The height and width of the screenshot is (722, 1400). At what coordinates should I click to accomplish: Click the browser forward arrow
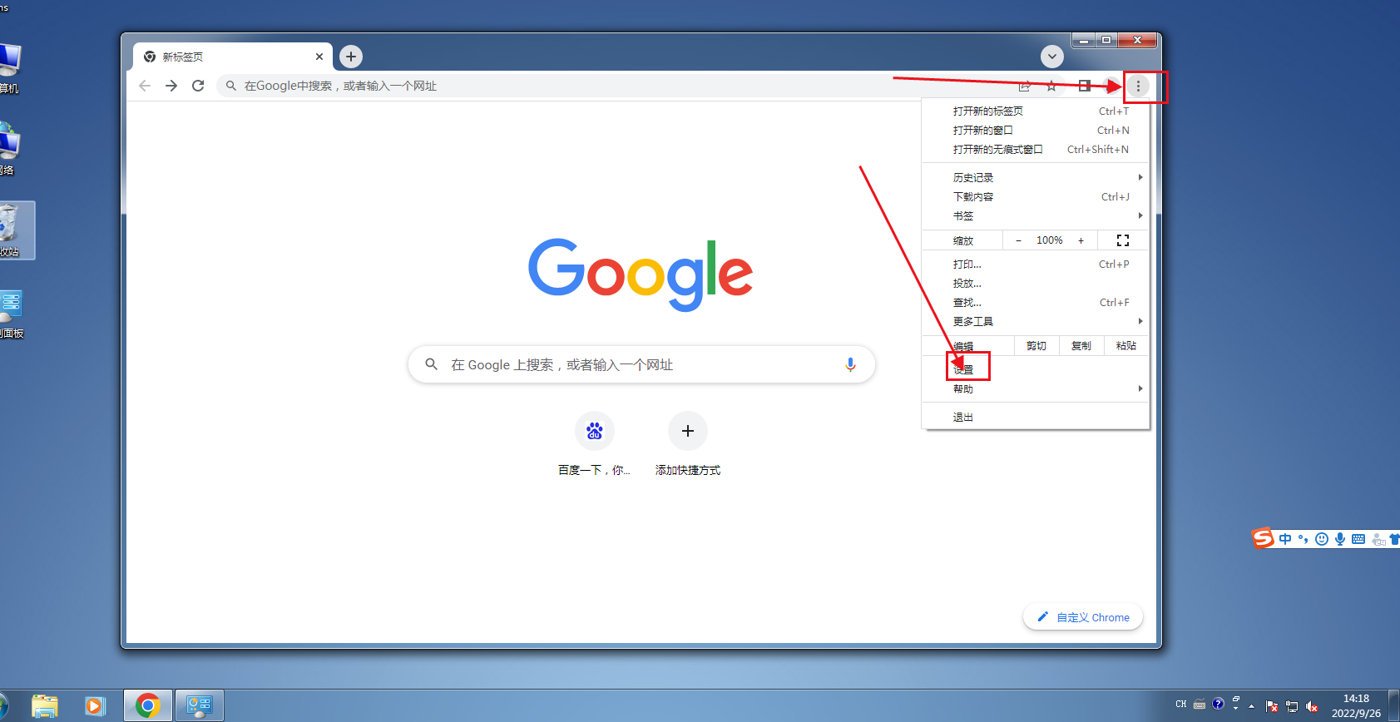pyautogui.click(x=171, y=86)
